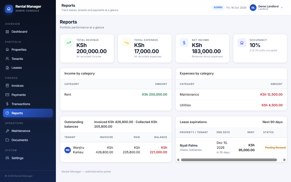Click the Total Expenses trending-down icon
The height and width of the screenshot is (182, 291).
[x=126, y=43]
